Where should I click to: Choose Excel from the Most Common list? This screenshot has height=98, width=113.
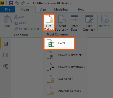pos(59,43)
